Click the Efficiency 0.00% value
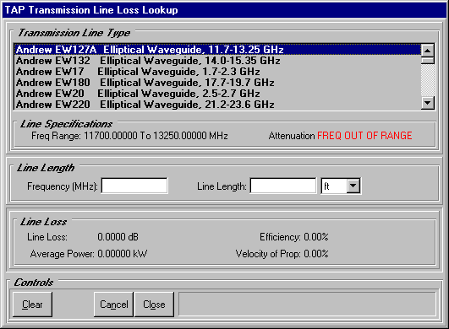Viewport: 449px width, 329px height. click(316, 237)
